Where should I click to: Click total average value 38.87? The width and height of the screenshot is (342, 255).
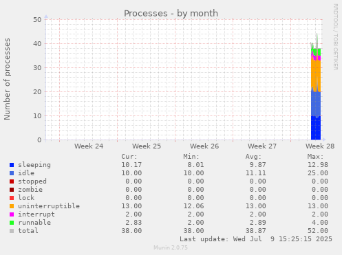coord(256,231)
